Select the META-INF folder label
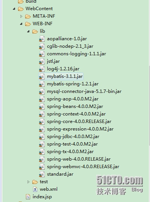The image size is (150, 202). (x=44, y=16)
